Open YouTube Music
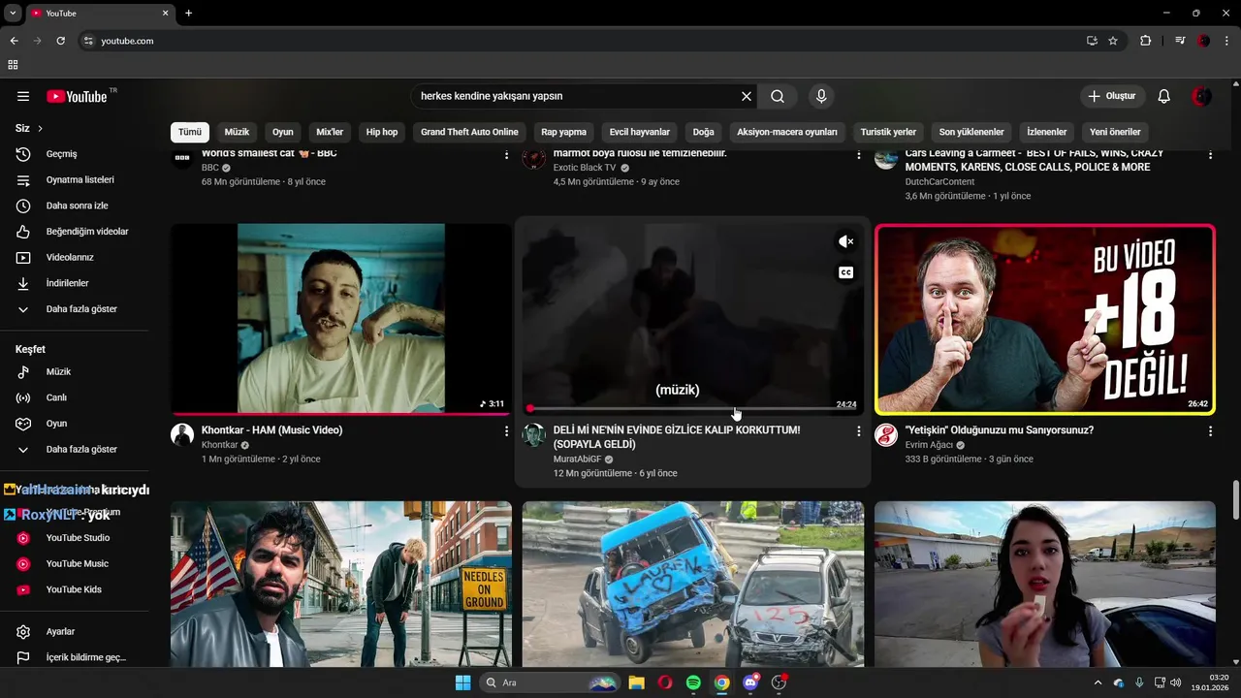The height and width of the screenshot is (698, 1241). point(78,563)
